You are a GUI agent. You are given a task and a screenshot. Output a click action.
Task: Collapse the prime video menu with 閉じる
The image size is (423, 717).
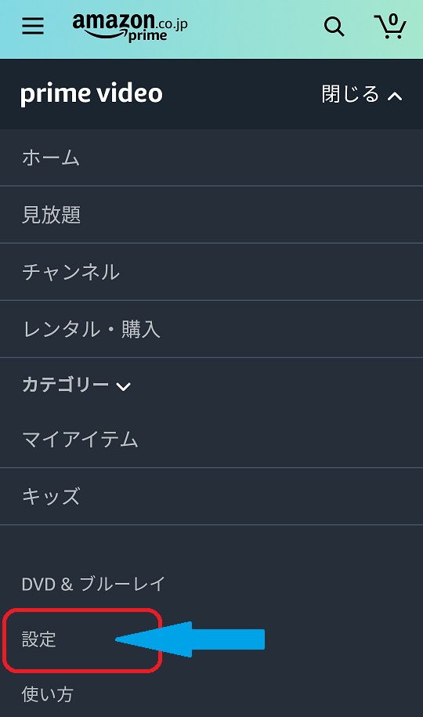click(x=362, y=94)
